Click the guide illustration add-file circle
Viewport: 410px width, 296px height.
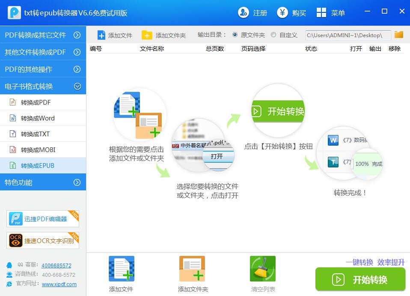pyautogui.click(x=140, y=115)
